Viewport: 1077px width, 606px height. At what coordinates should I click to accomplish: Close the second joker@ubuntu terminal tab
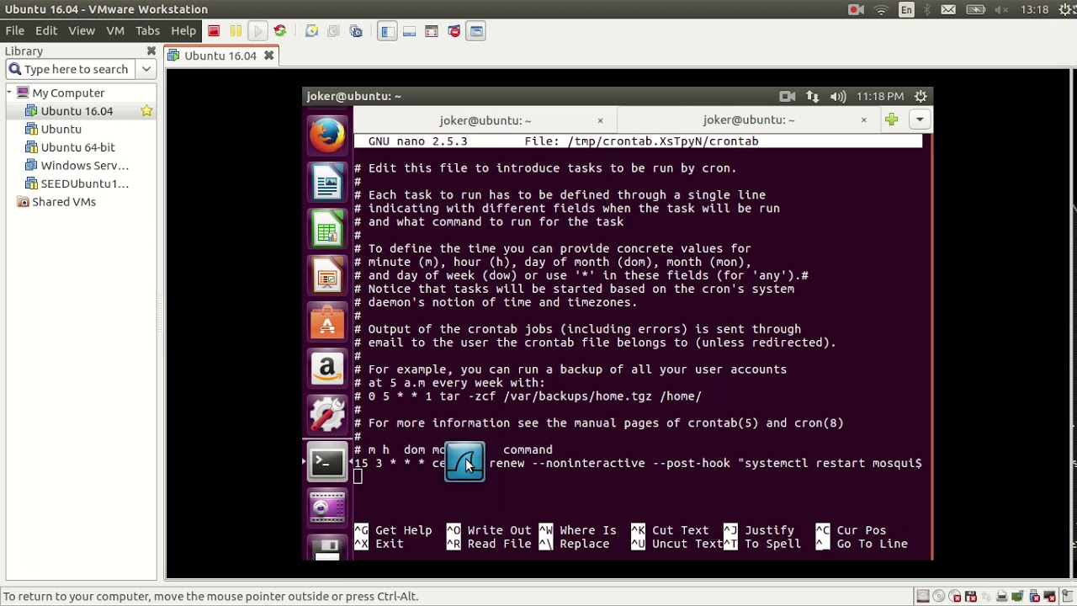tap(863, 120)
